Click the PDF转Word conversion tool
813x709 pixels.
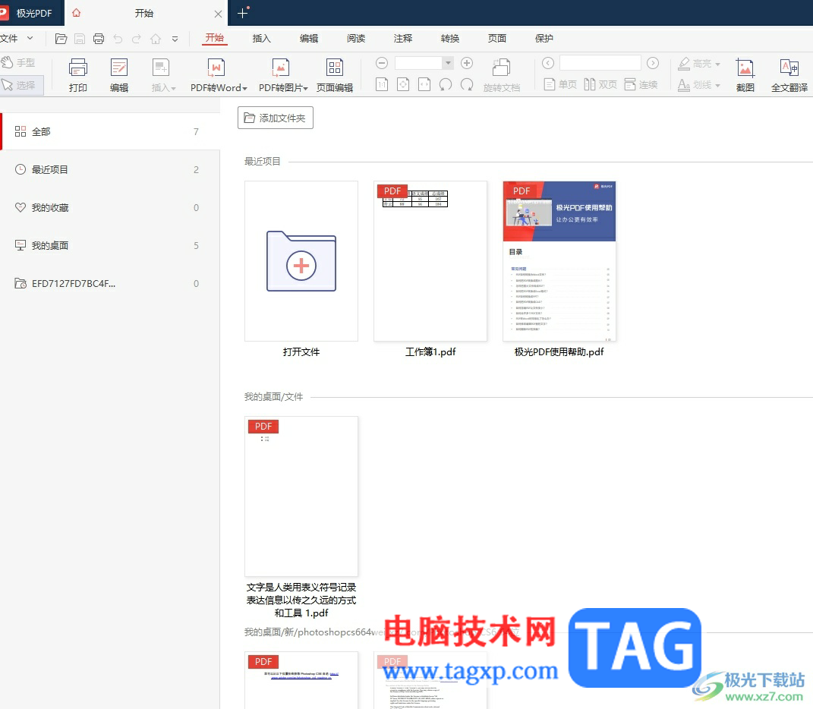click(219, 75)
